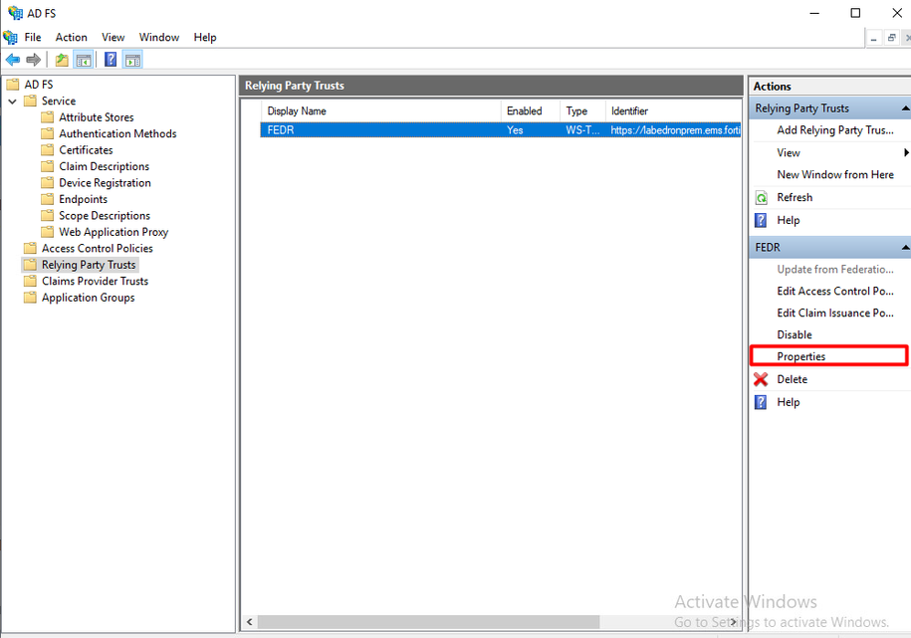This screenshot has width=911, height=638.
Task: Collapse the FEDR actions section
Action: [905, 248]
